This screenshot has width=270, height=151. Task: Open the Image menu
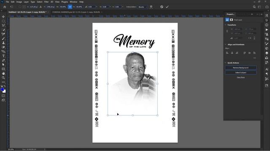click(19, 2)
